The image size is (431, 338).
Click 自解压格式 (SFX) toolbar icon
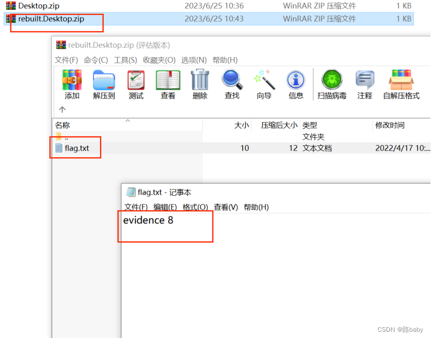click(x=401, y=80)
